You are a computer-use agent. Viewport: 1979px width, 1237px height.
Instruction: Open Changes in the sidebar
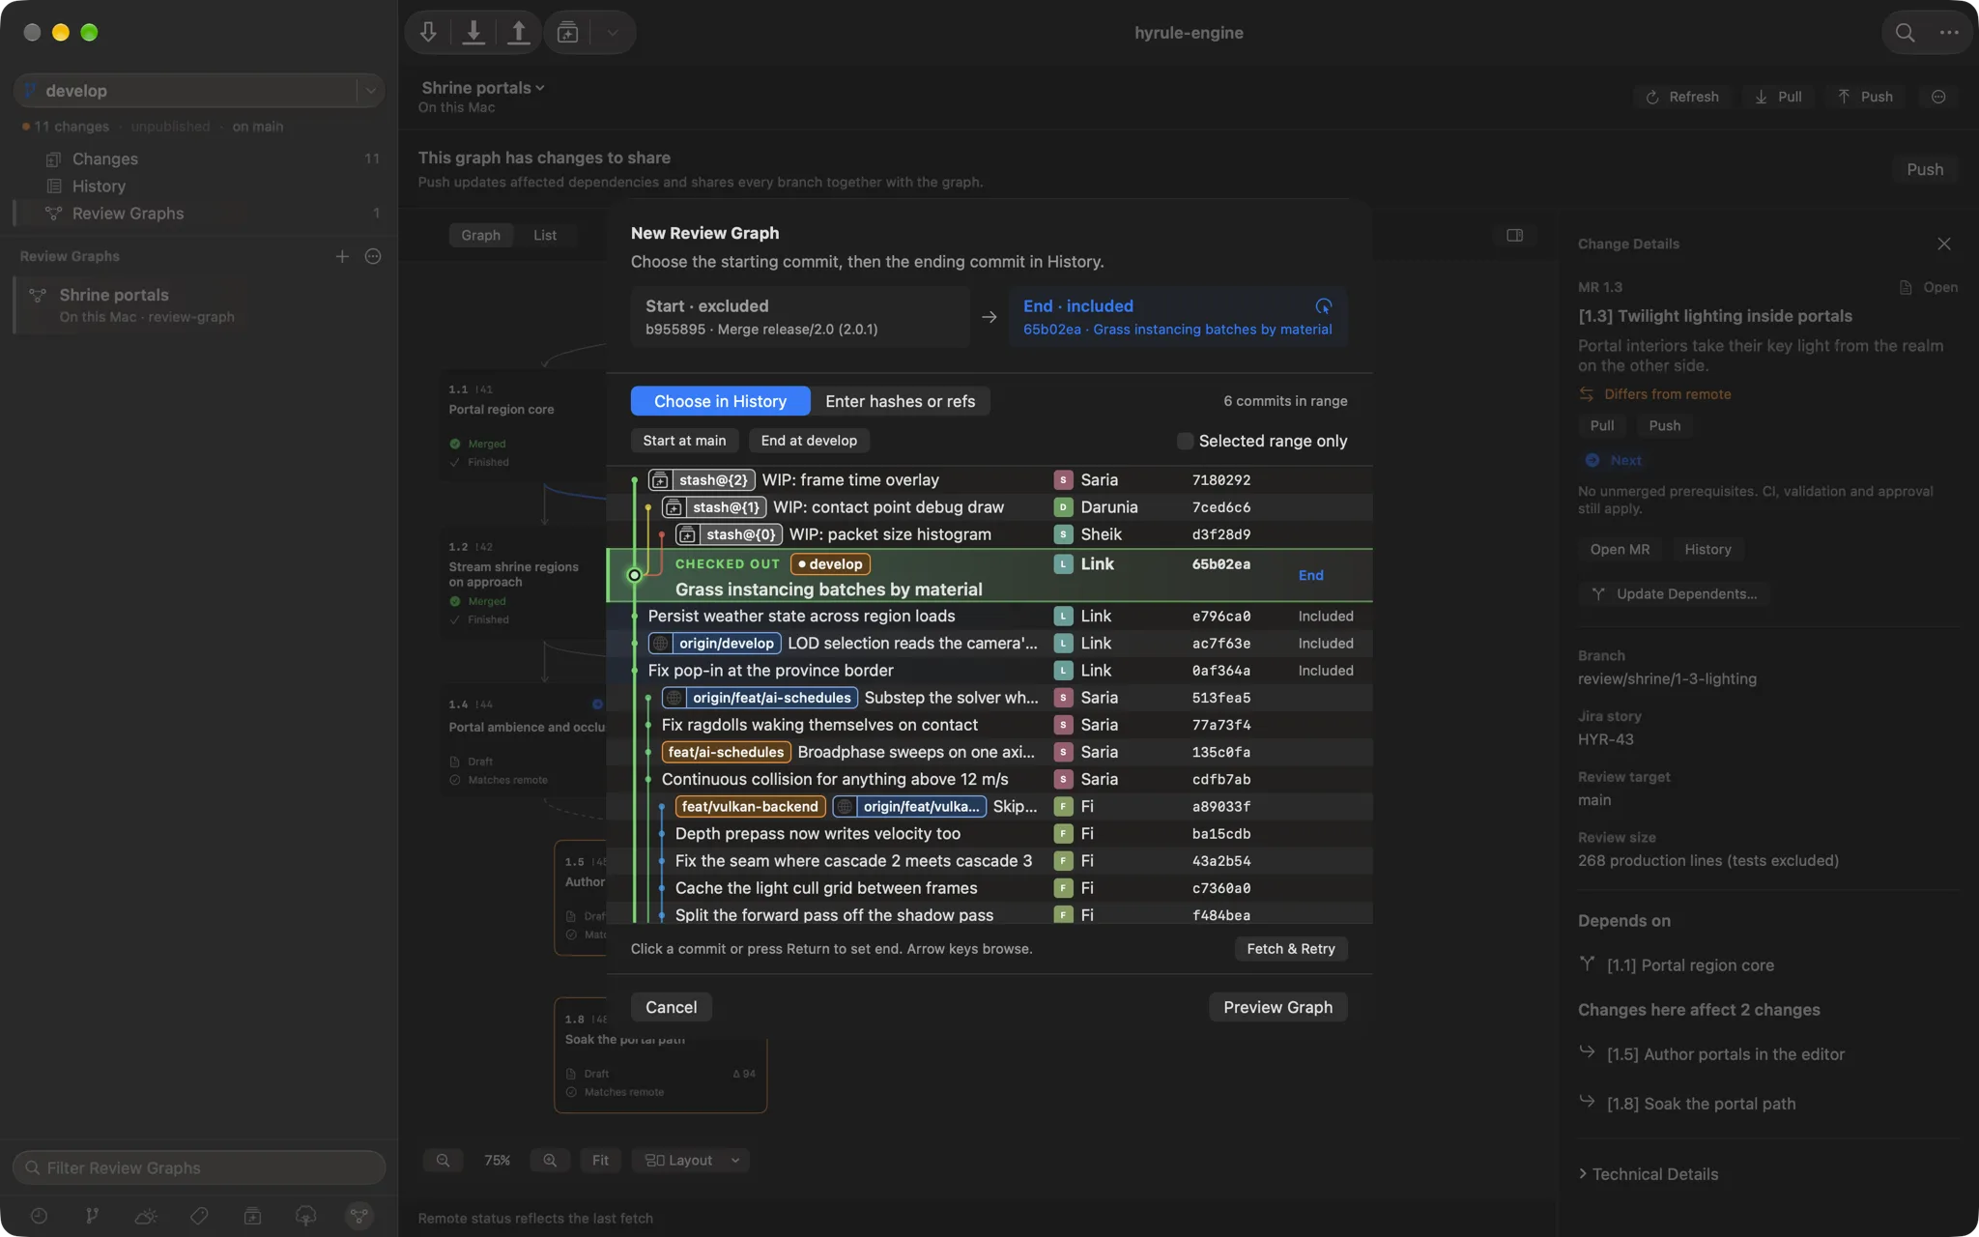tap(105, 158)
